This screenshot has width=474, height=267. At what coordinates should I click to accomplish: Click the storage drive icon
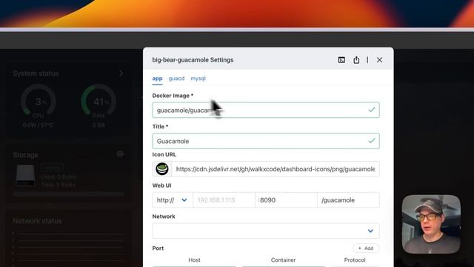[x=25, y=176]
